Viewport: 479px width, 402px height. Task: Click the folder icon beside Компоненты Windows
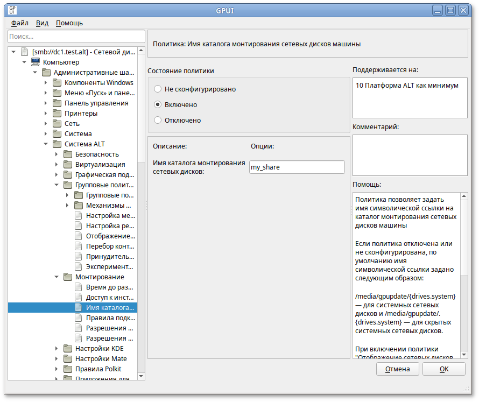[x=57, y=83]
